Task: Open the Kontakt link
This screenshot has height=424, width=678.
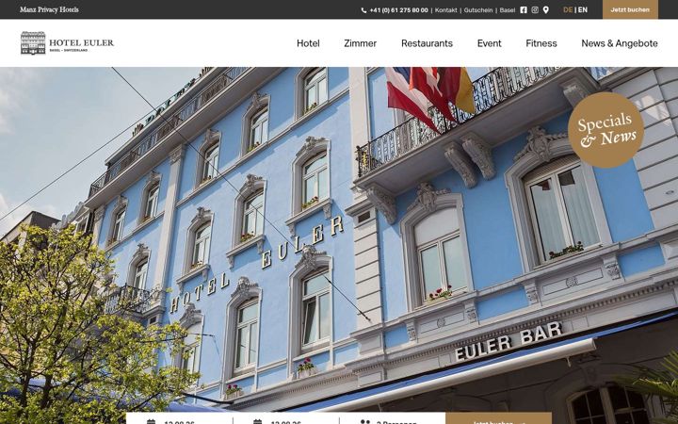Action: point(445,10)
